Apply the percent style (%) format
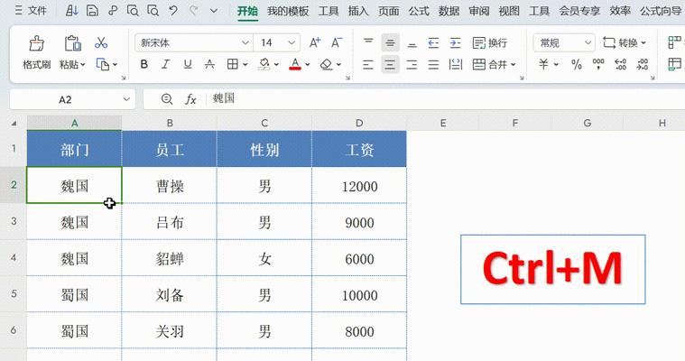 (x=577, y=65)
